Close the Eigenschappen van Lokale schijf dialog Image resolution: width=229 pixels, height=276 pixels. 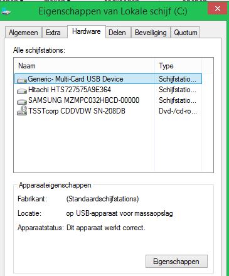tap(218, 9)
